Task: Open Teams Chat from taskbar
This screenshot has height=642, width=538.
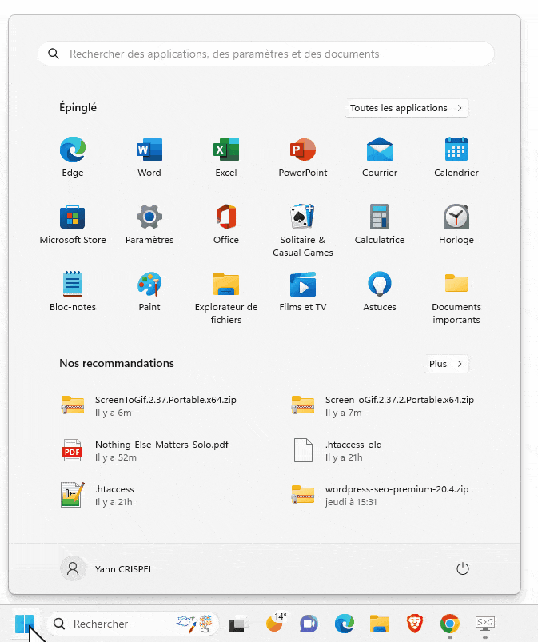Action: pos(309,624)
